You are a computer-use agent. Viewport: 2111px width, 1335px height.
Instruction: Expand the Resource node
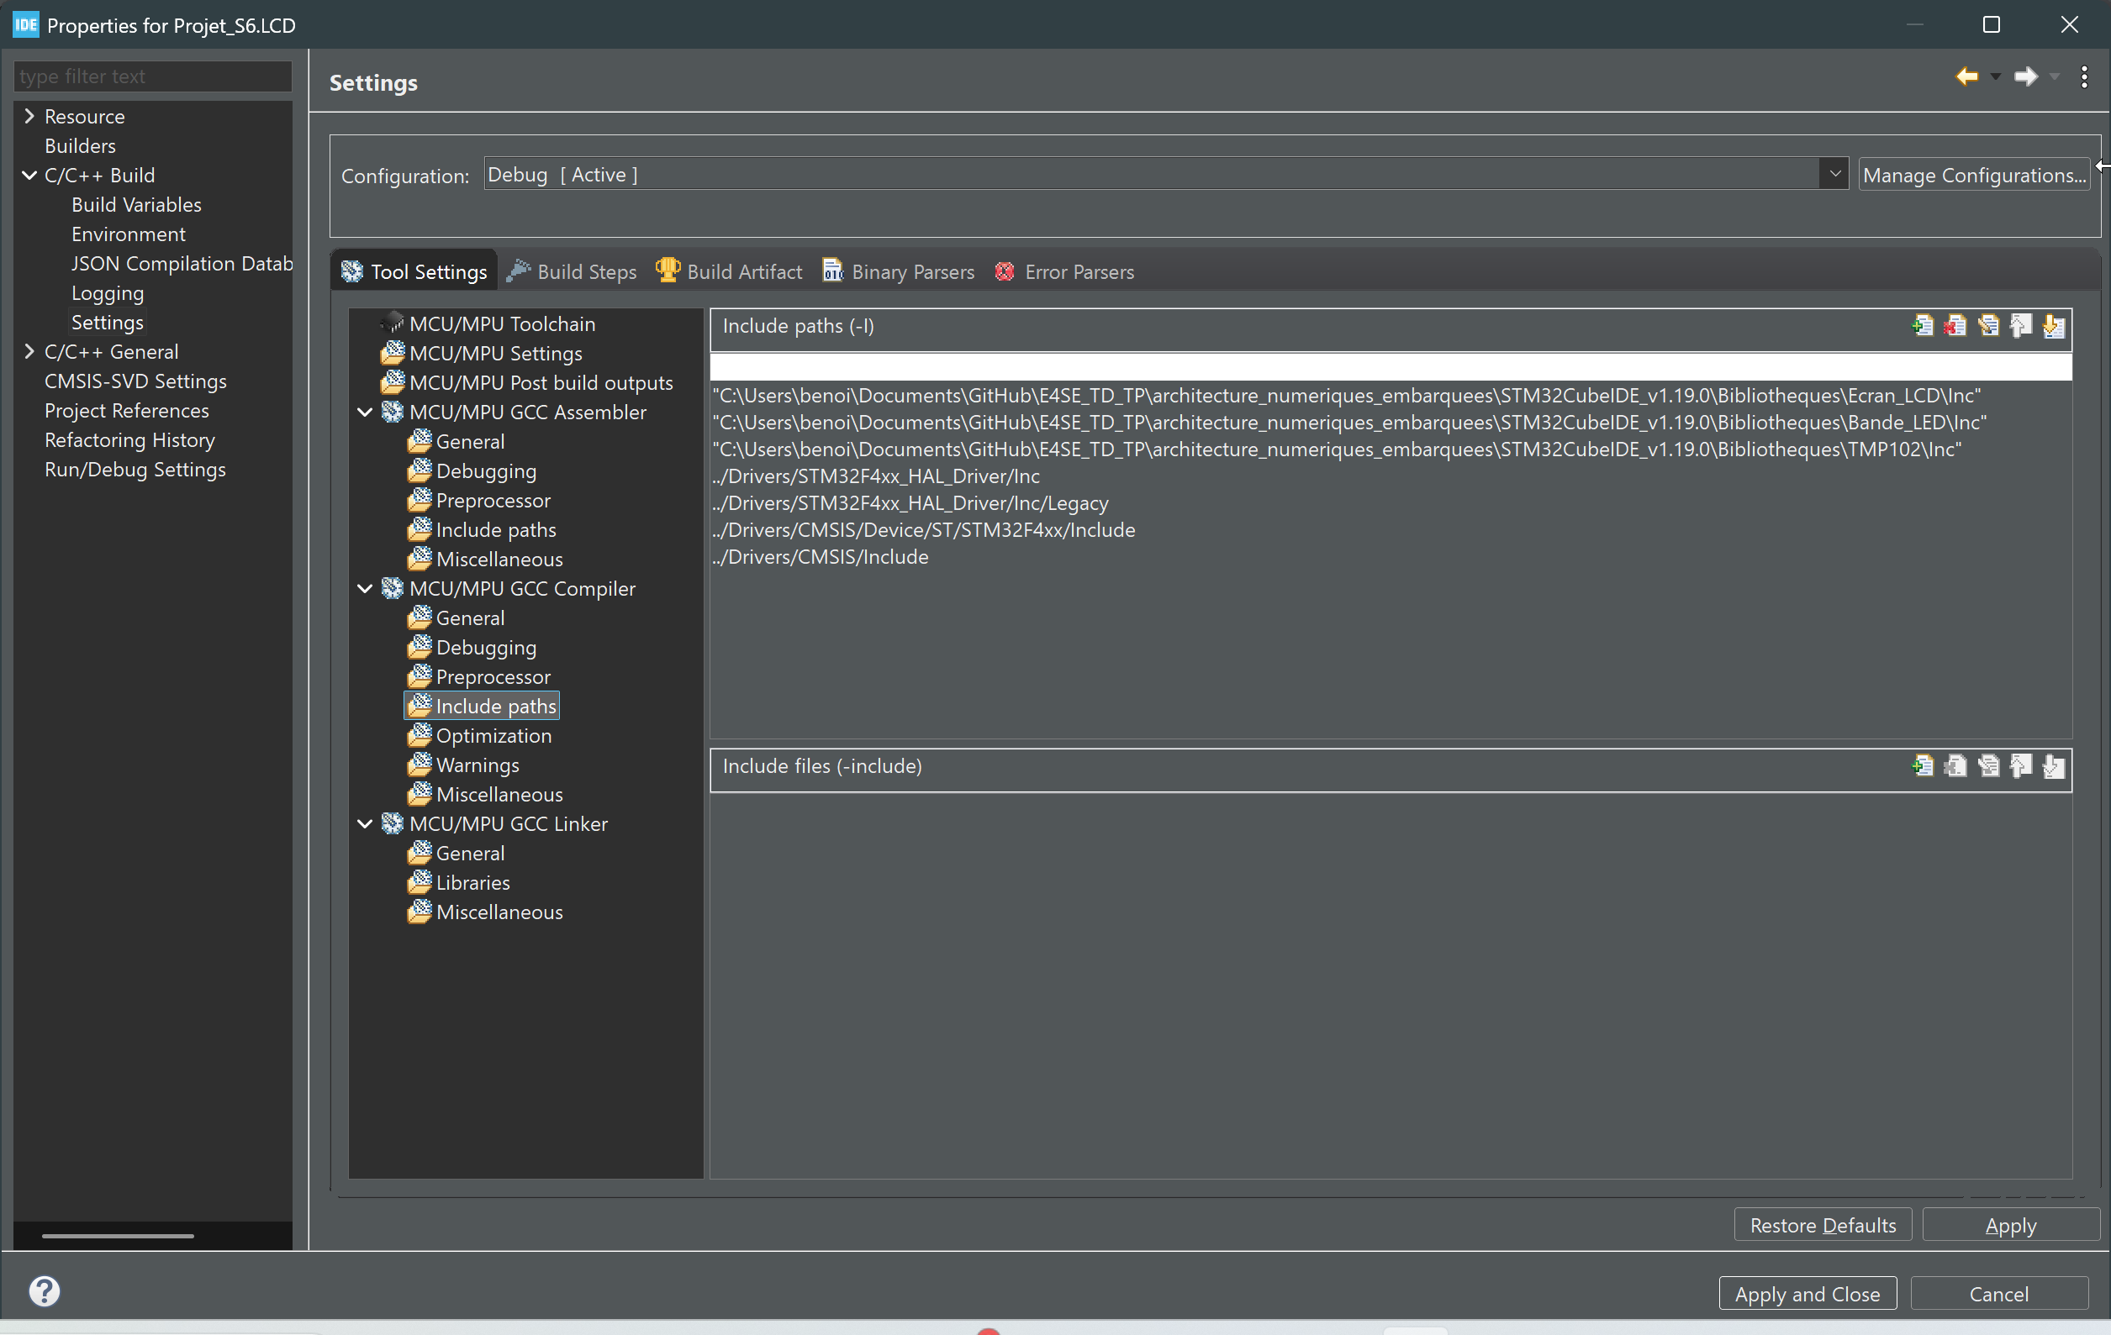pyautogui.click(x=29, y=117)
